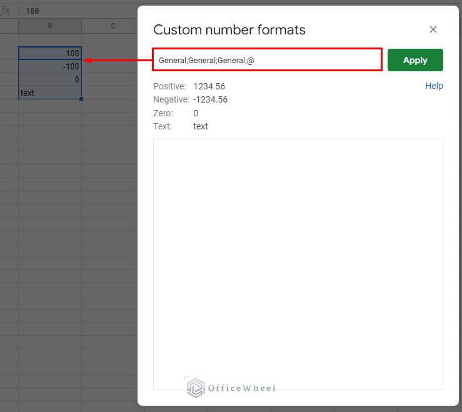This screenshot has height=412, width=462.
Task: Select the column C header
Action: click(113, 26)
